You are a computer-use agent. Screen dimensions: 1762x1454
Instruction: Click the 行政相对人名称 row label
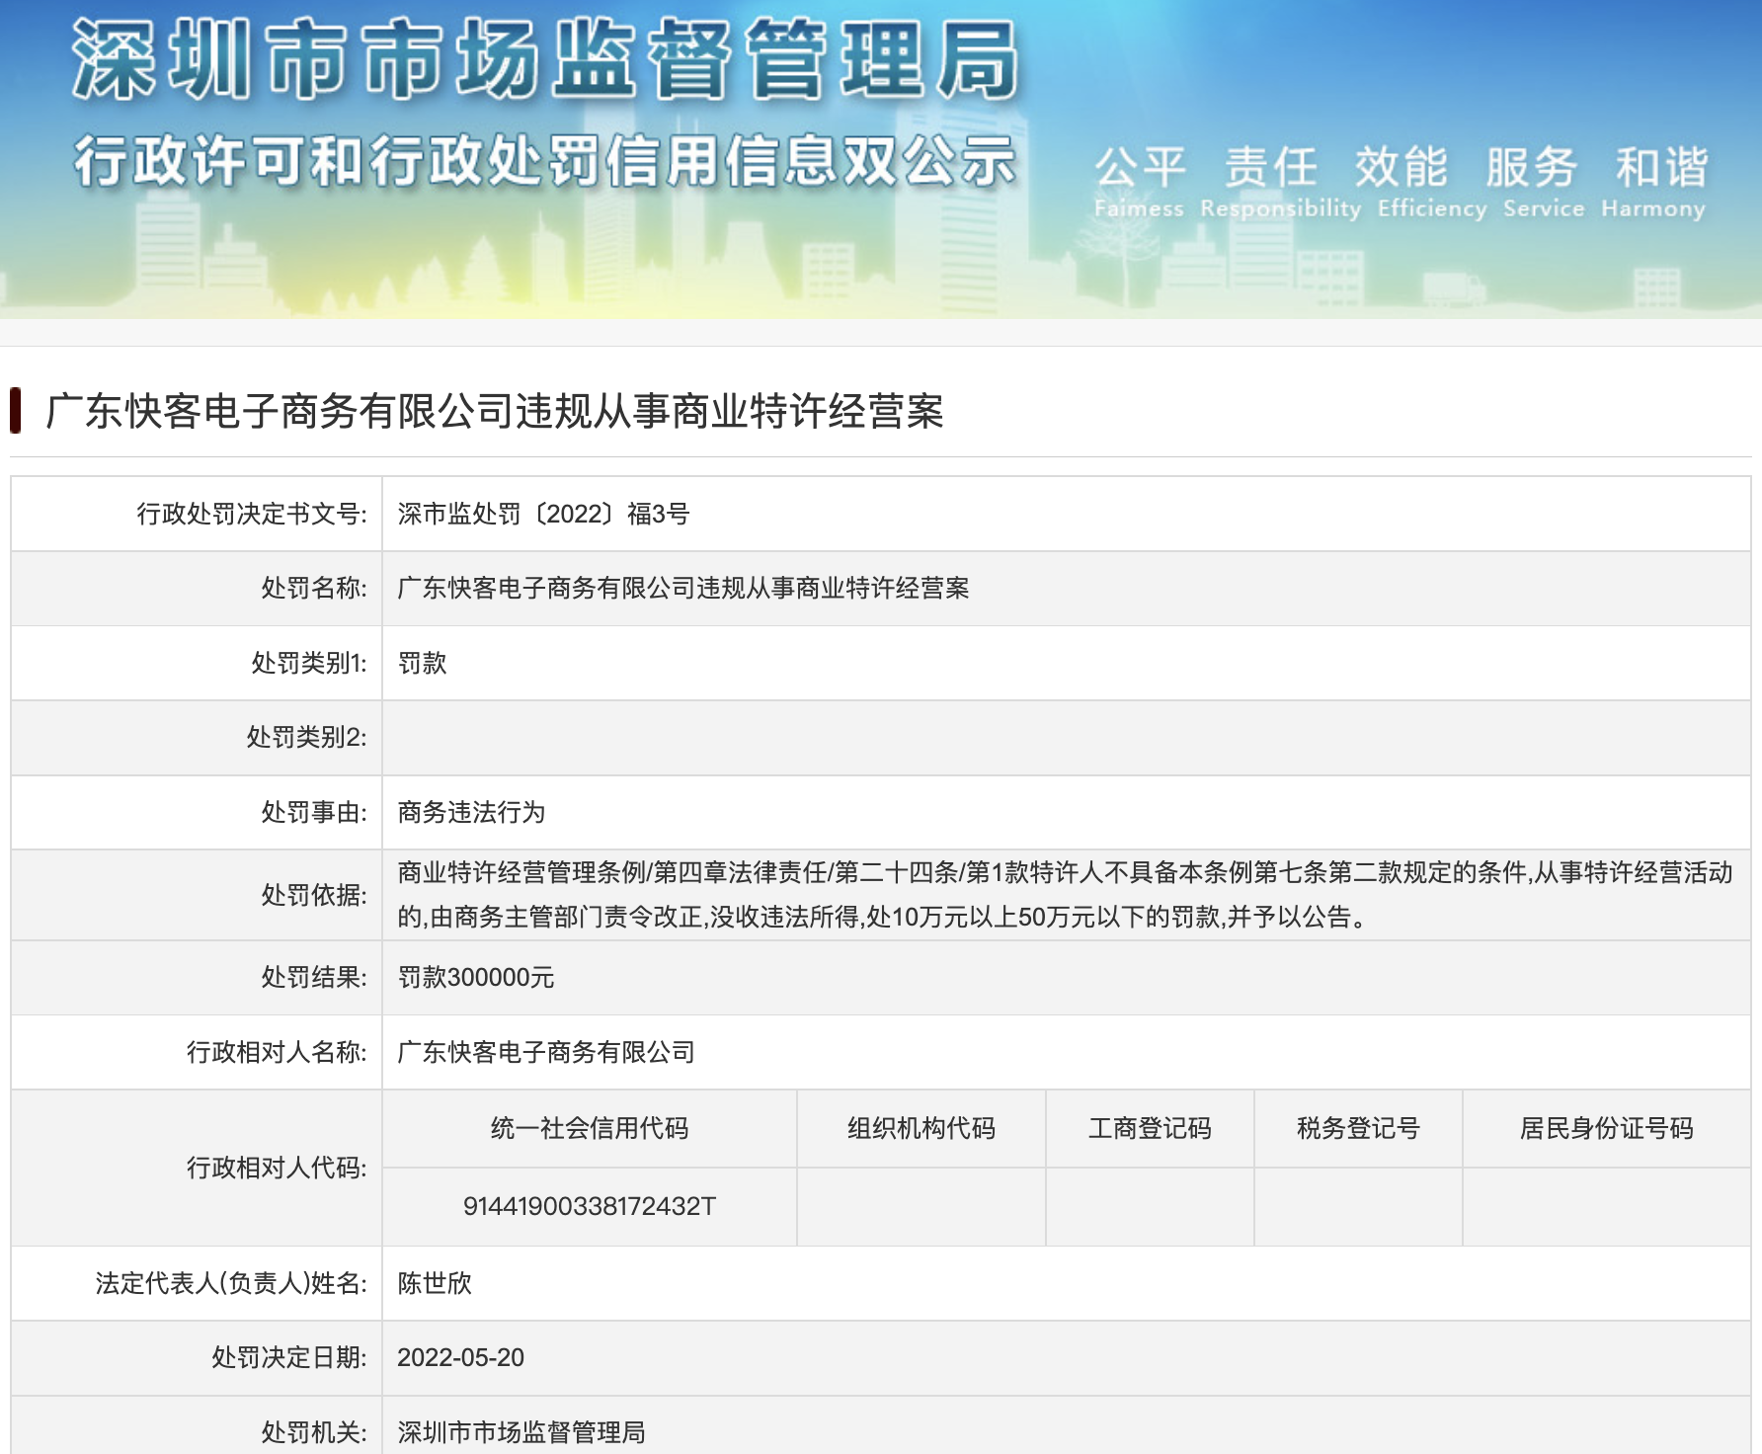coord(277,1052)
